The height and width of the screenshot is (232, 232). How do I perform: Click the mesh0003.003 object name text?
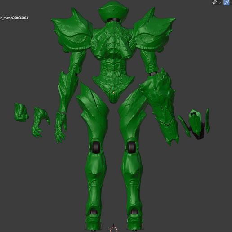coord(14,18)
